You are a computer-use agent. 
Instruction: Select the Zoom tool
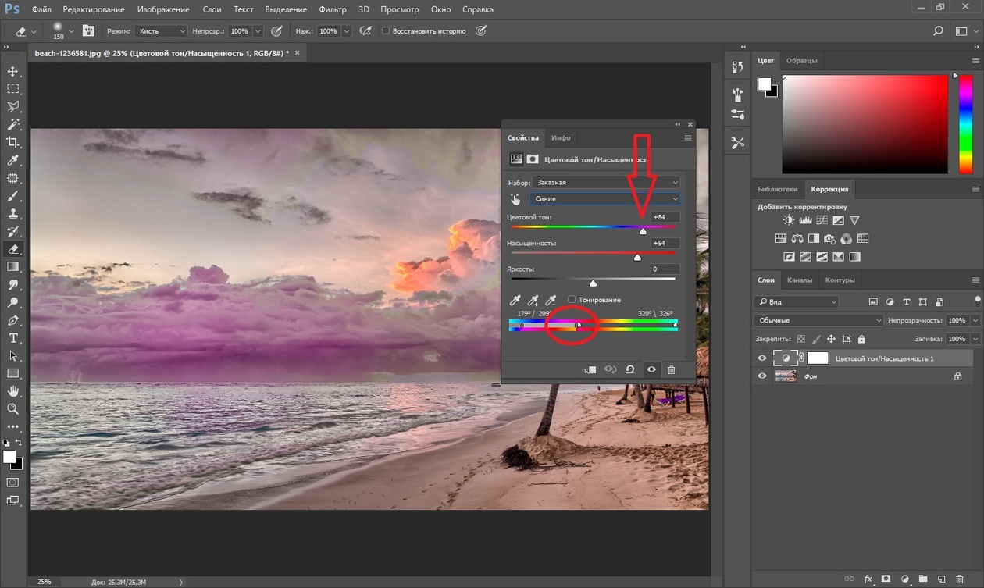point(13,408)
